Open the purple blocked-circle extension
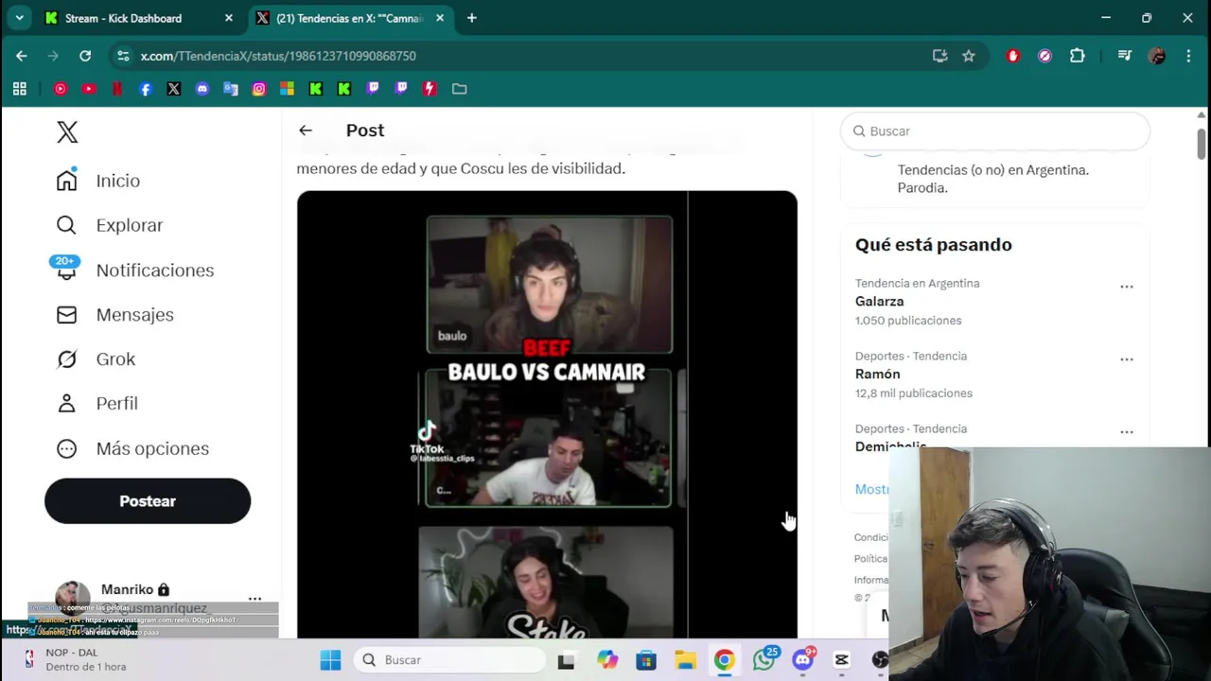1211x681 pixels. [1044, 56]
